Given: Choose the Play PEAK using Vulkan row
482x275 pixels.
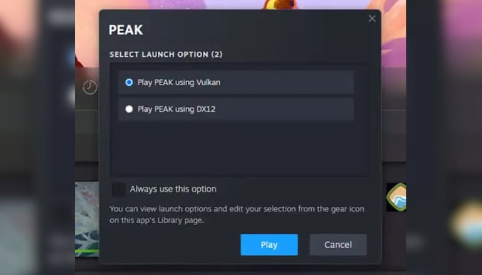Looking at the screenshot, I should point(236,82).
